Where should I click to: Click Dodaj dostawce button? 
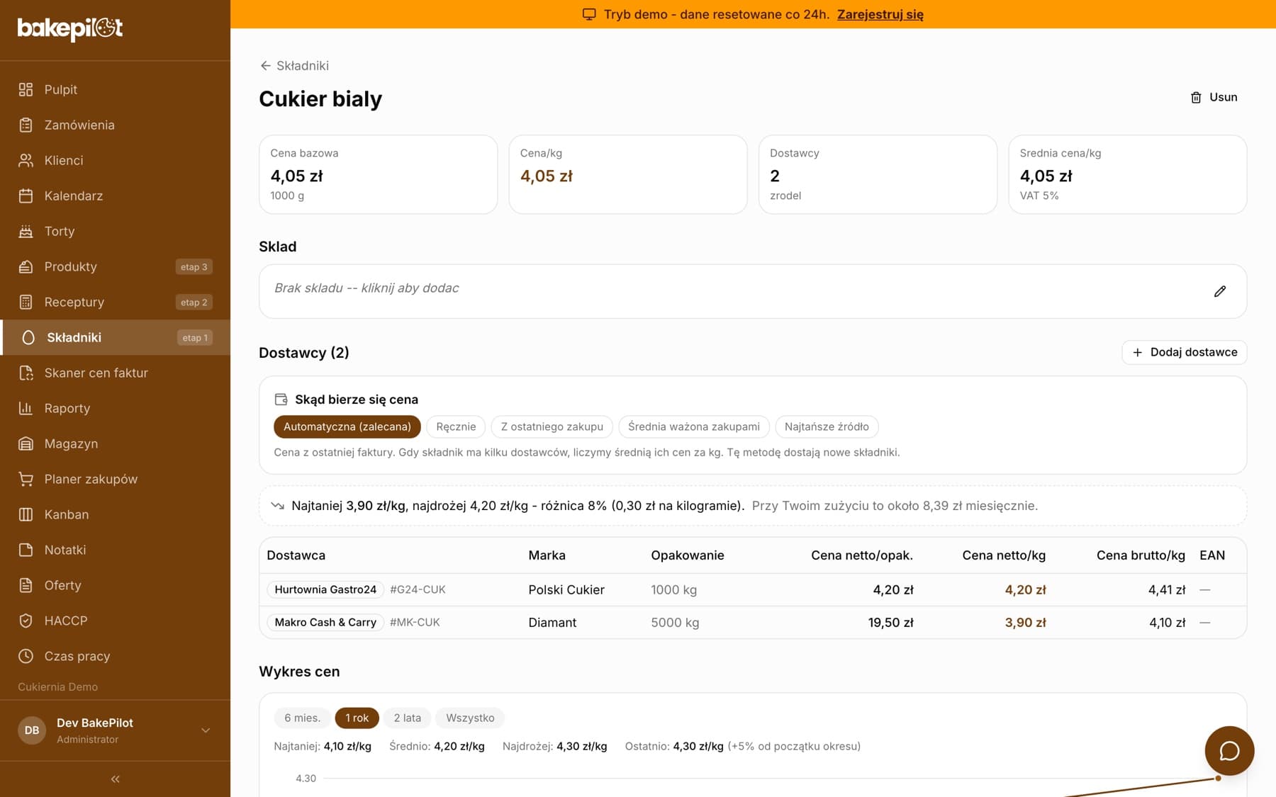(x=1184, y=352)
